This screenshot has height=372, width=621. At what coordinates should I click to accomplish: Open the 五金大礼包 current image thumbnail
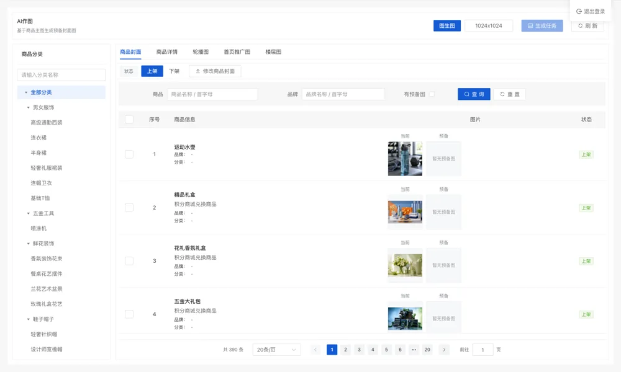(405, 318)
